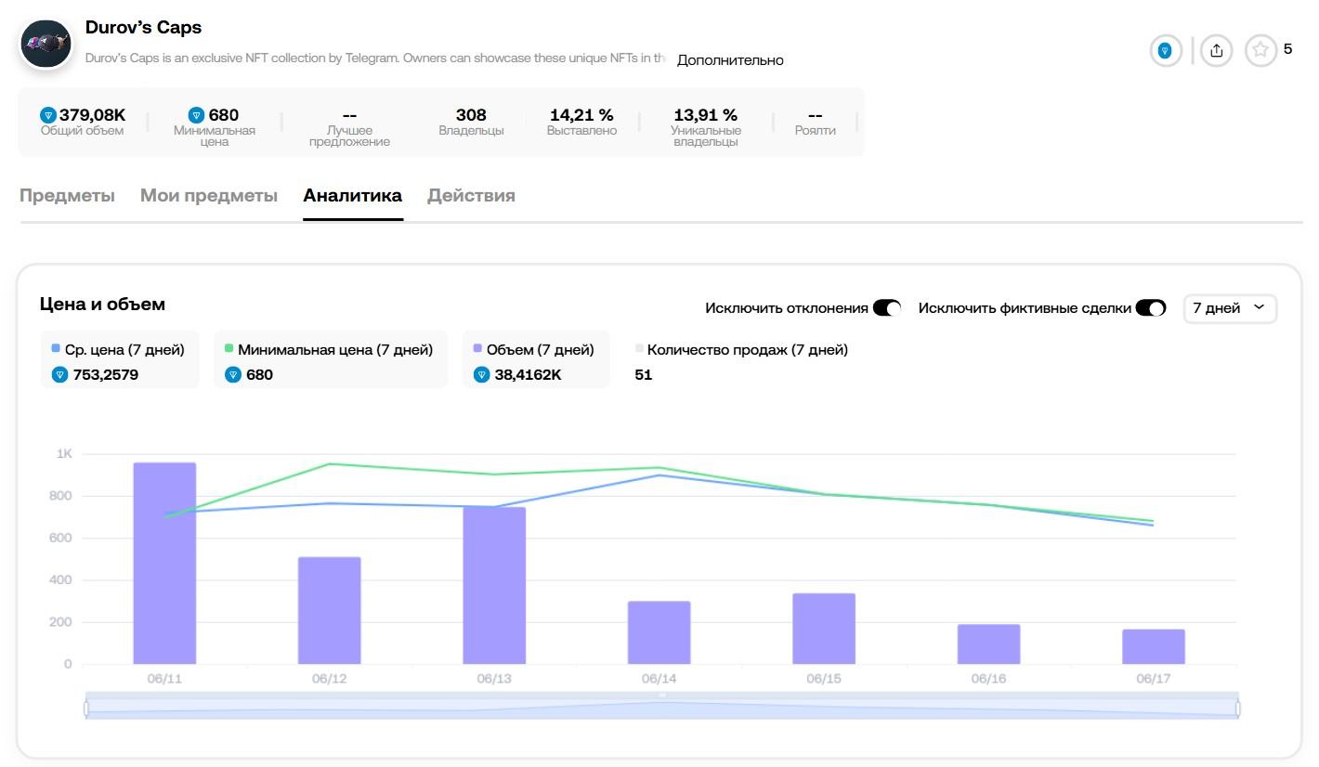
Task: Click the 06/14 volume bar
Action: [659, 632]
